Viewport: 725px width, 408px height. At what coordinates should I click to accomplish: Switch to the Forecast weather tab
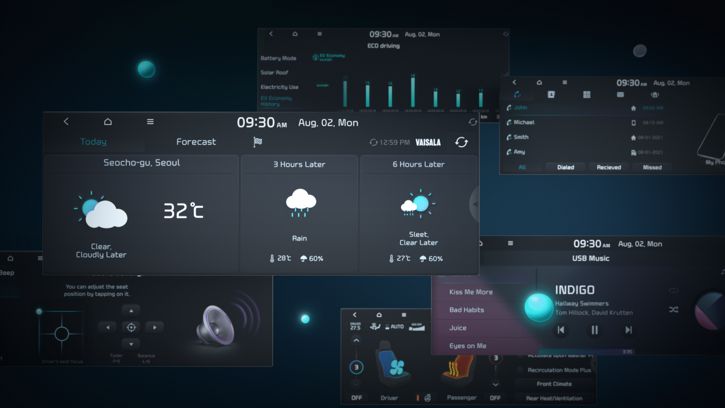click(196, 142)
